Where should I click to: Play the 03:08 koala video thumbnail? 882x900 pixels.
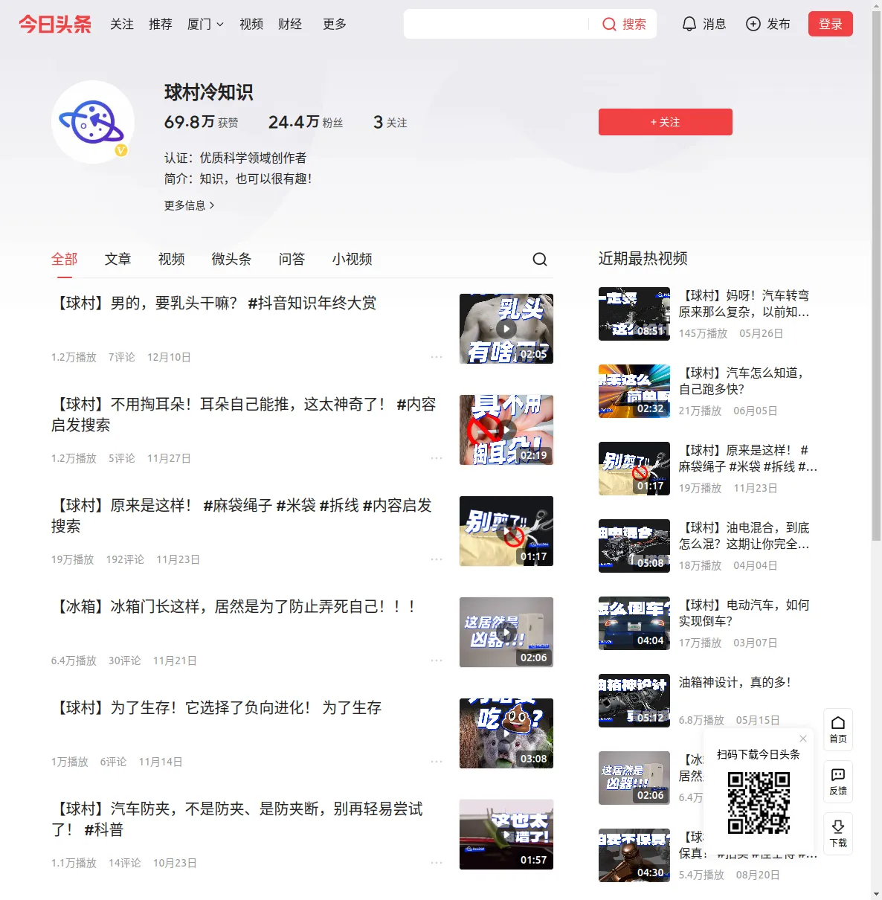[506, 733]
